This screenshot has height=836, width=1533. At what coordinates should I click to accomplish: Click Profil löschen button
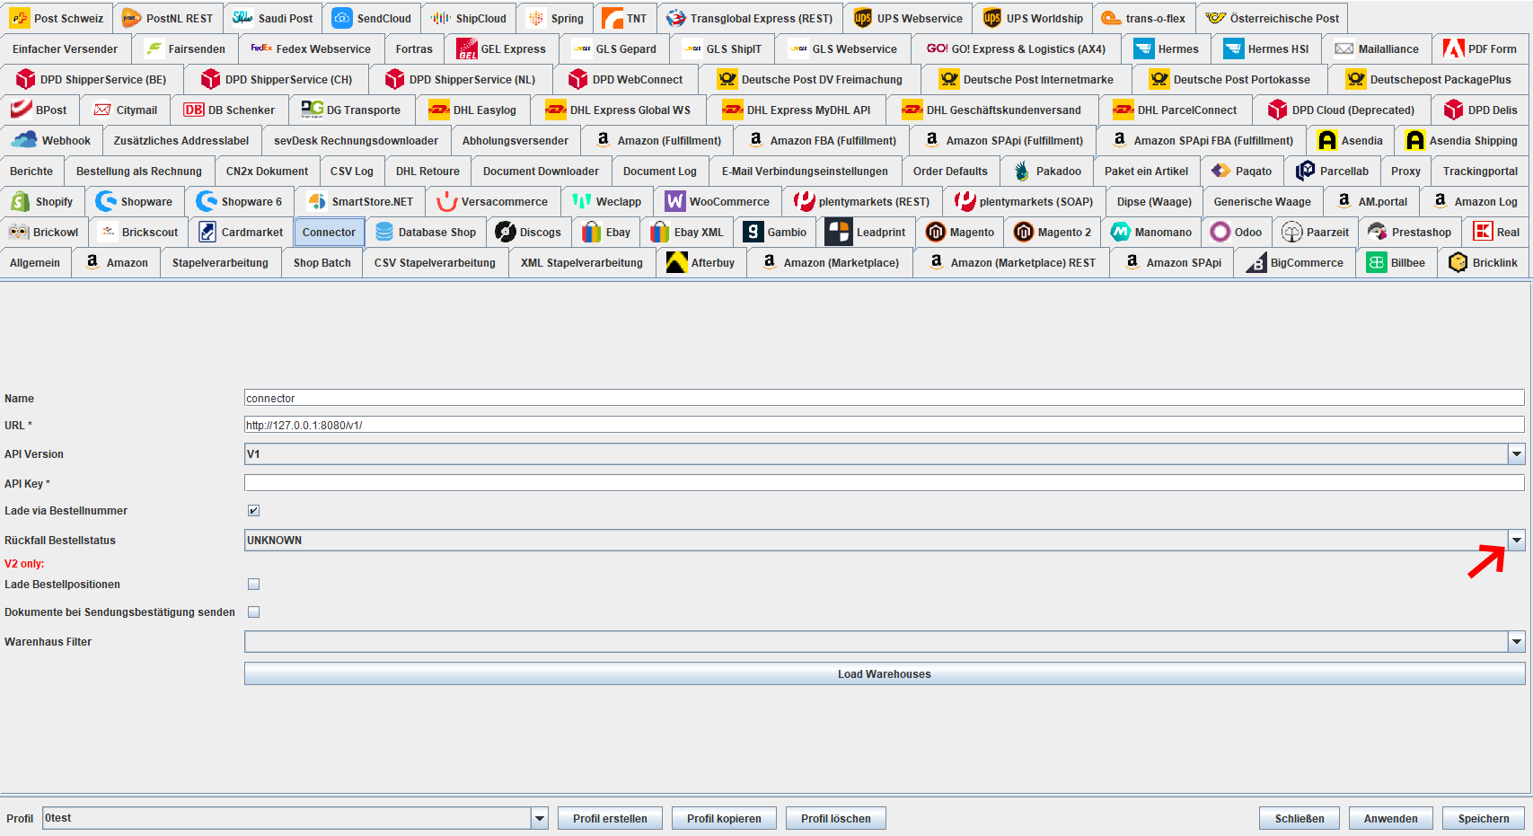click(836, 818)
